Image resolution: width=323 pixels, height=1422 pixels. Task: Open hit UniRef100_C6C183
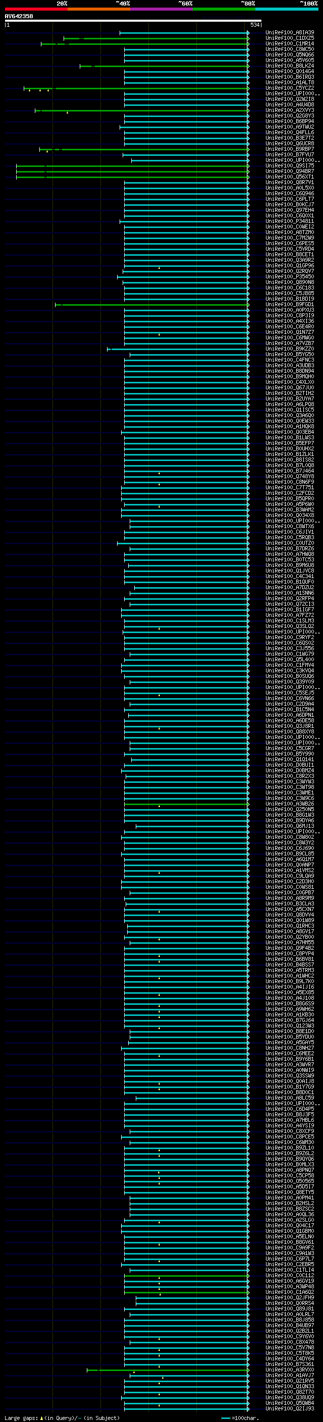coord(290,288)
